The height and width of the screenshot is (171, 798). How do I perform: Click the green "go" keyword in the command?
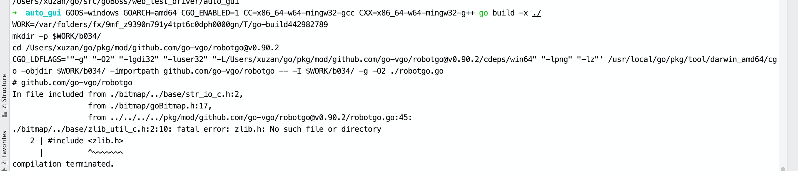point(483,13)
